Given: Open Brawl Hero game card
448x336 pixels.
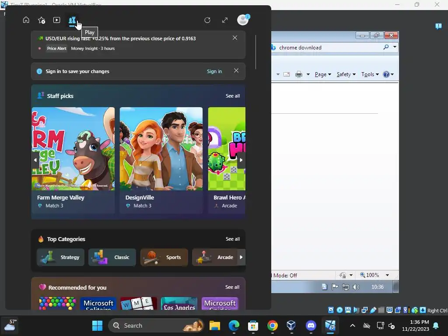Looking at the screenshot, I should coord(227,160).
